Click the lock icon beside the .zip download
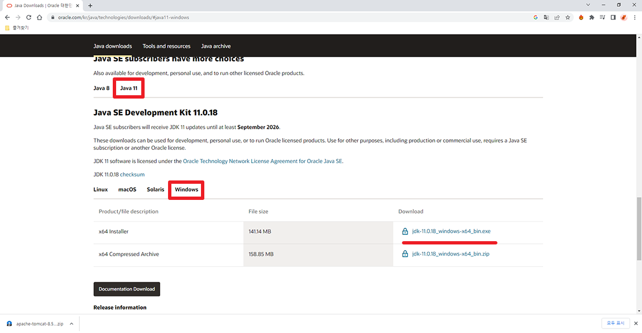 [405, 254]
